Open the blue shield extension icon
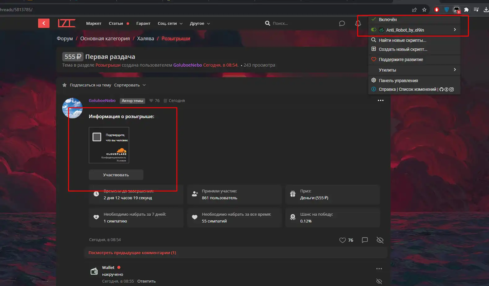The height and width of the screenshot is (286, 489). point(447,10)
